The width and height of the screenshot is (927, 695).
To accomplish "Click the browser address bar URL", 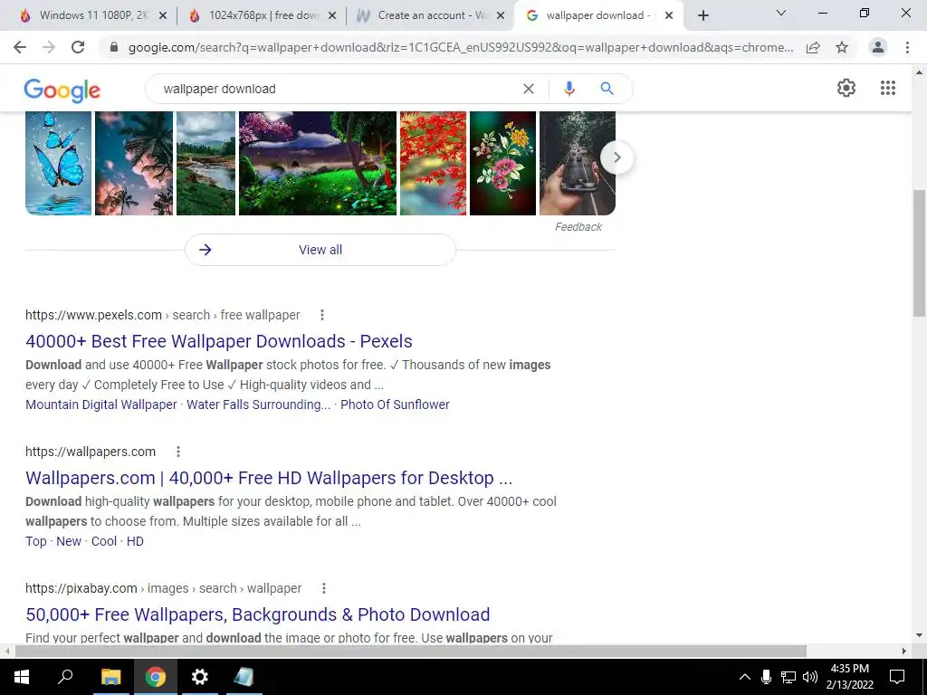I will 461,47.
